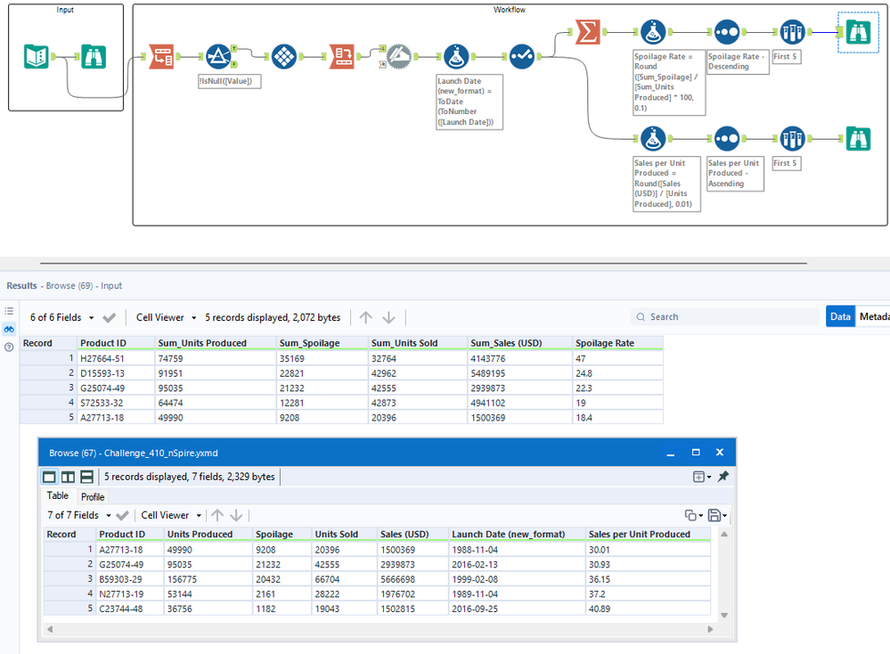Select the Input Data tool in Input container
This screenshot has width=890, height=654.
pos(37,57)
